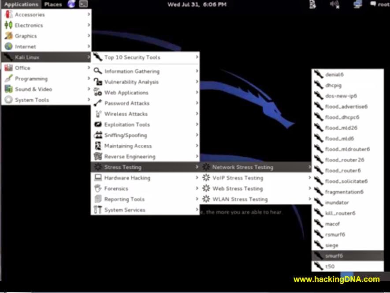The image size is (390, 293).
Task: Click the document transfer icon in the system tray
Action: (312, 4)
